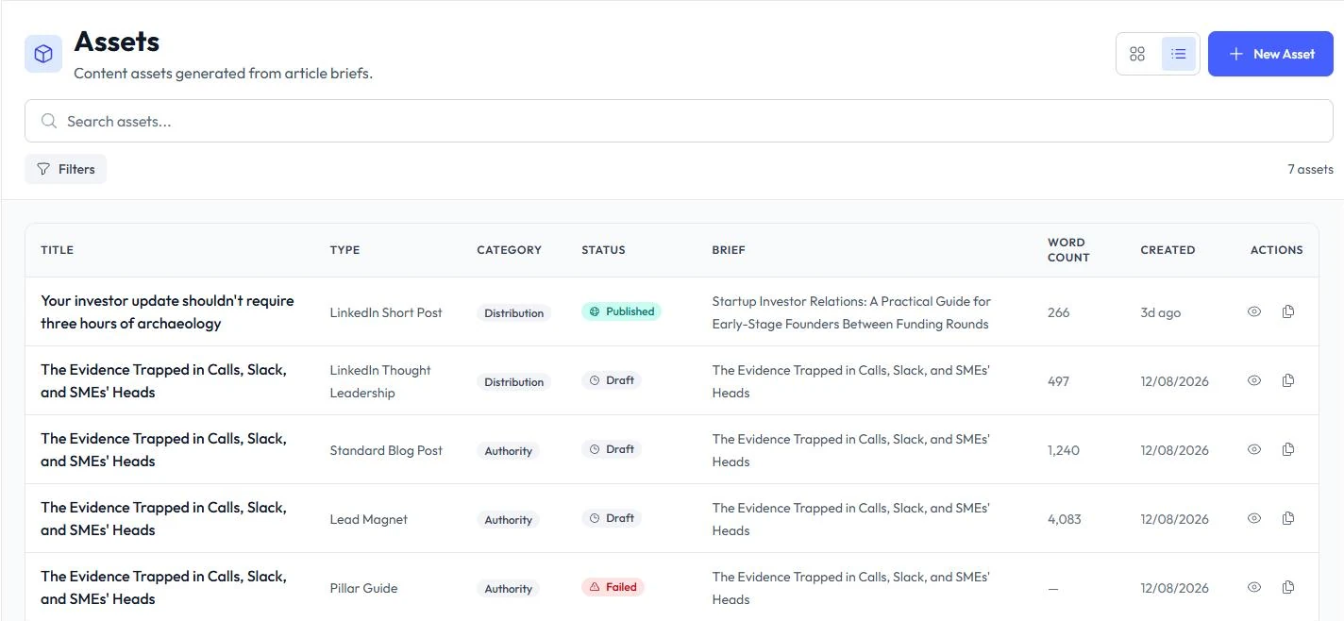Image resolution: width=1344 pixels, height=621 pixels.
Task: Sort by the Created column header
Action: pyautogui.click(x=1168, y=250)
